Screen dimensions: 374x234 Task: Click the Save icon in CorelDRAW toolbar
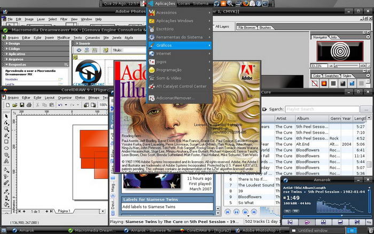23,105
